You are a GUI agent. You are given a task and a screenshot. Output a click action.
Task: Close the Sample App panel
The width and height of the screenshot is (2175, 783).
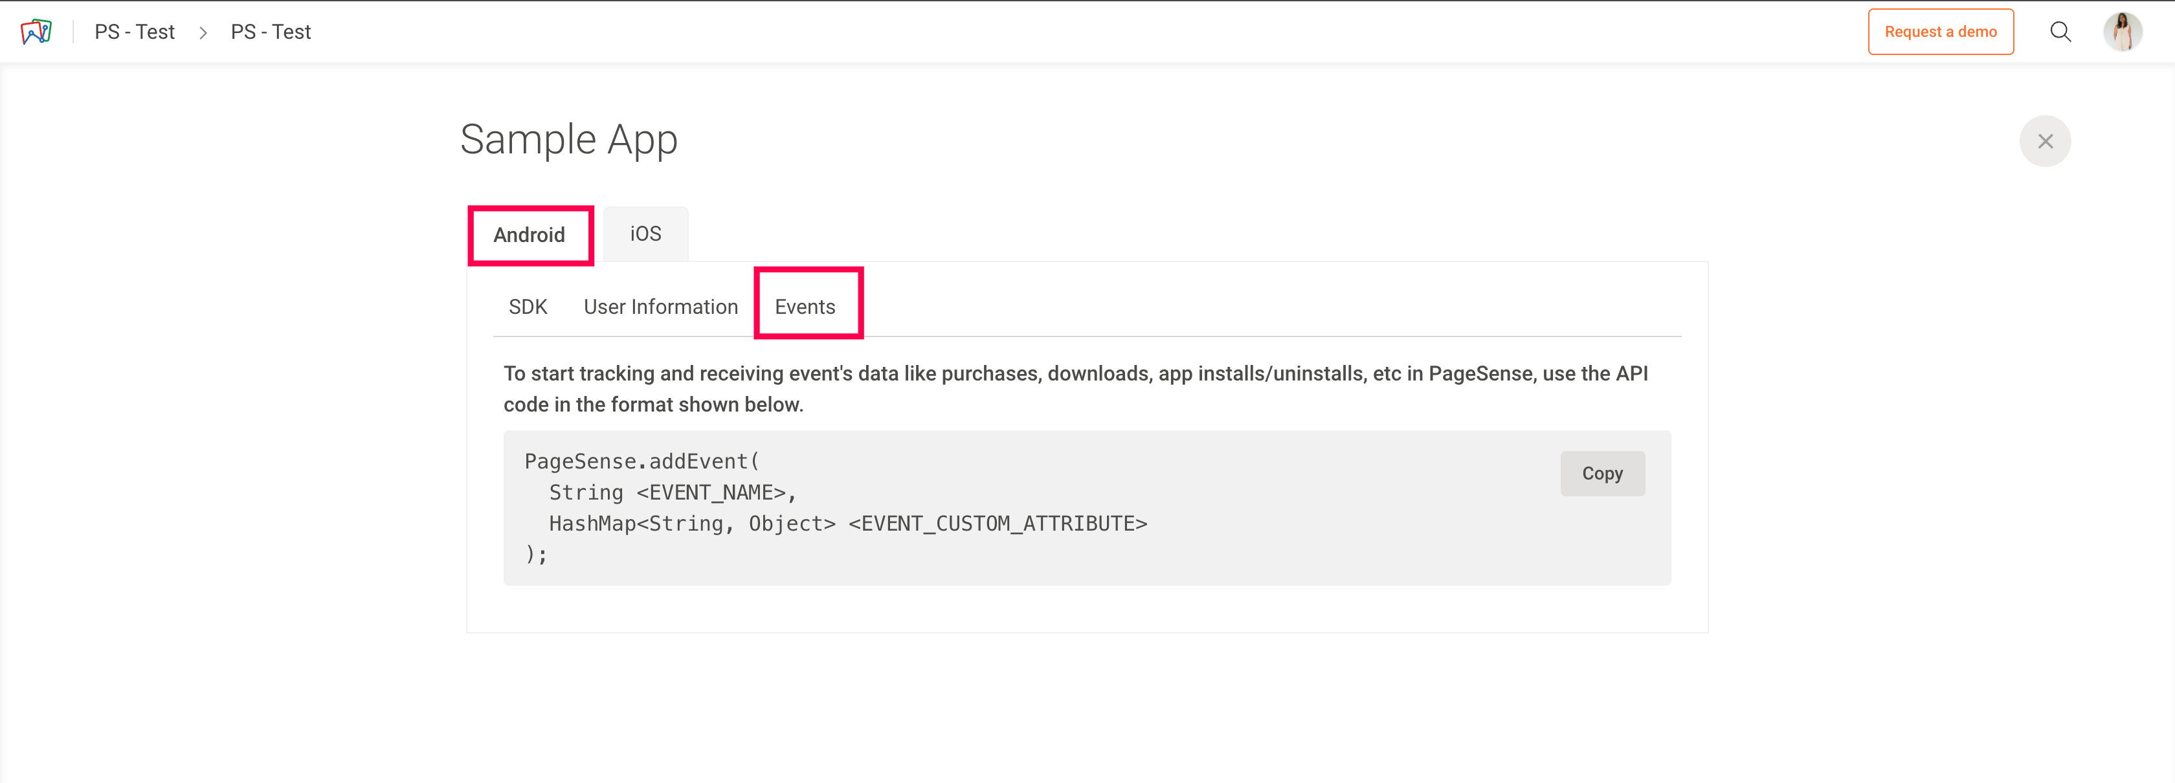click(2044, 141)
